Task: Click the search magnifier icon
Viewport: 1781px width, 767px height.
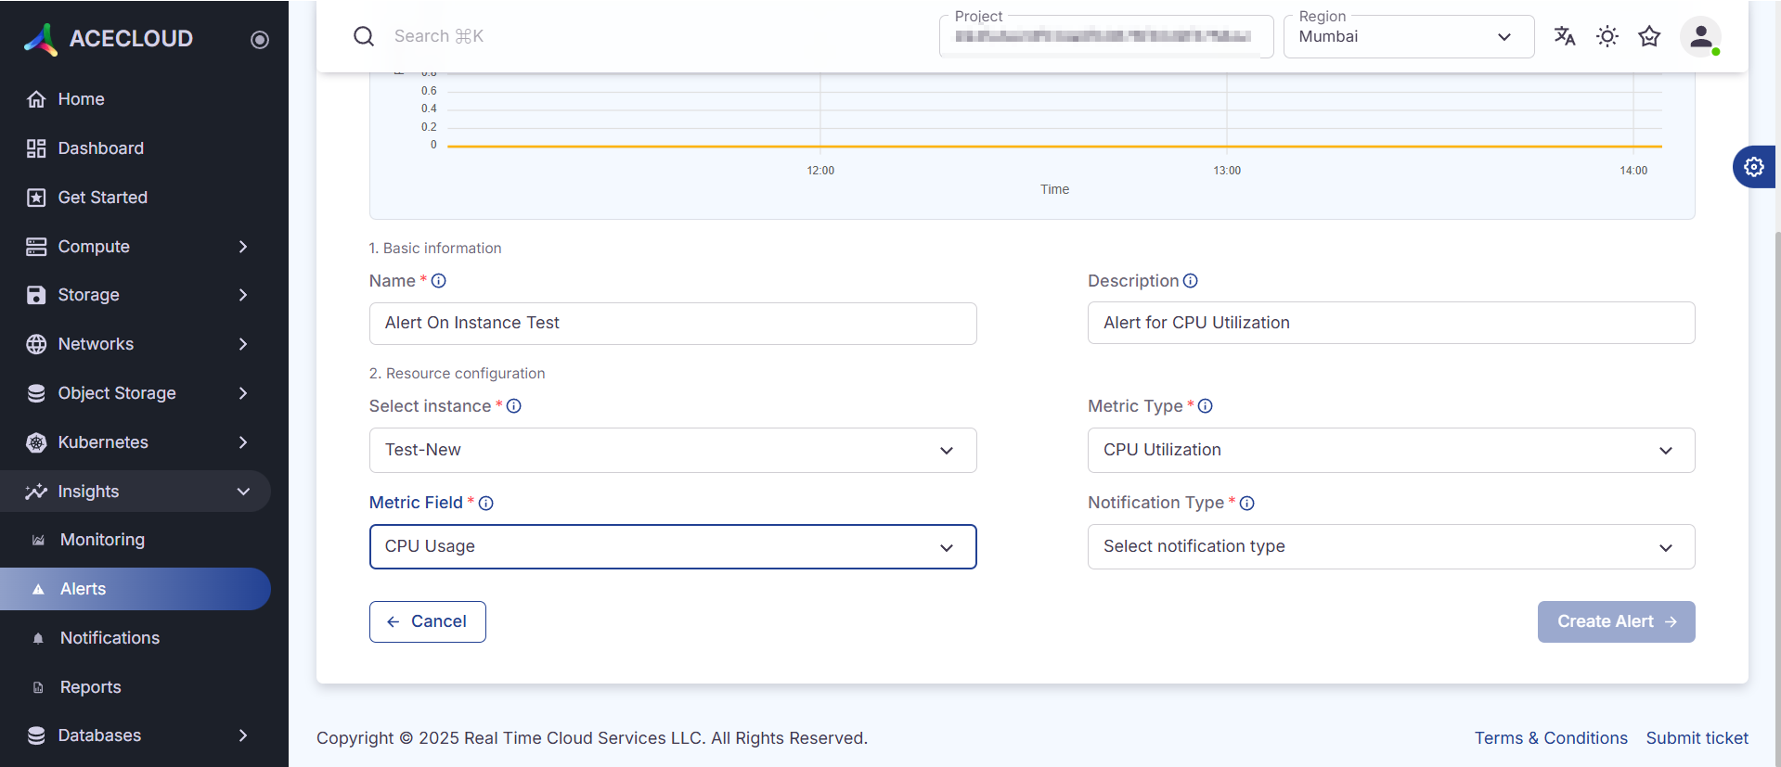Action: tap(364, 36)
